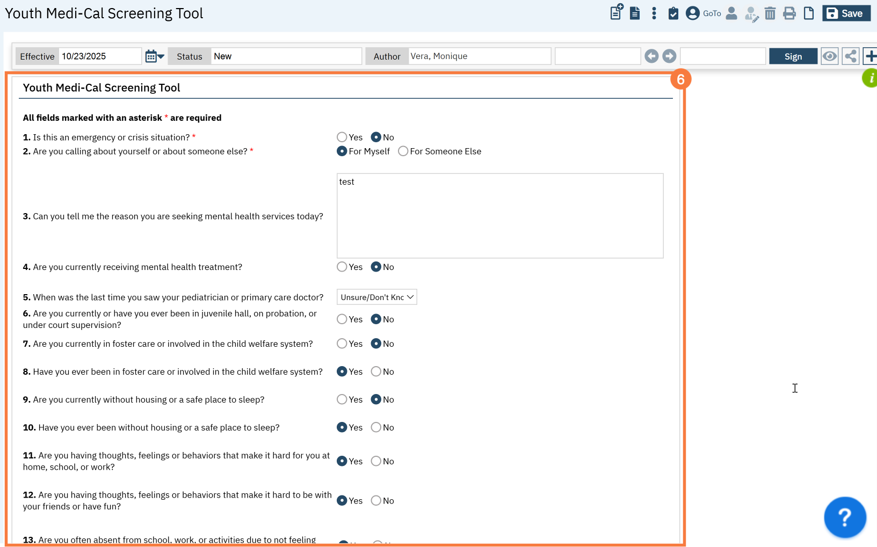This screenshot has width=877, height=547.
Task: Select For Someone Else radio option
Action: pyautogui.click(x=403, y=151)
